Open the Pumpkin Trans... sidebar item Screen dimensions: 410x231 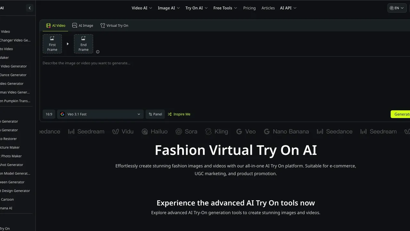coord(15,101)
